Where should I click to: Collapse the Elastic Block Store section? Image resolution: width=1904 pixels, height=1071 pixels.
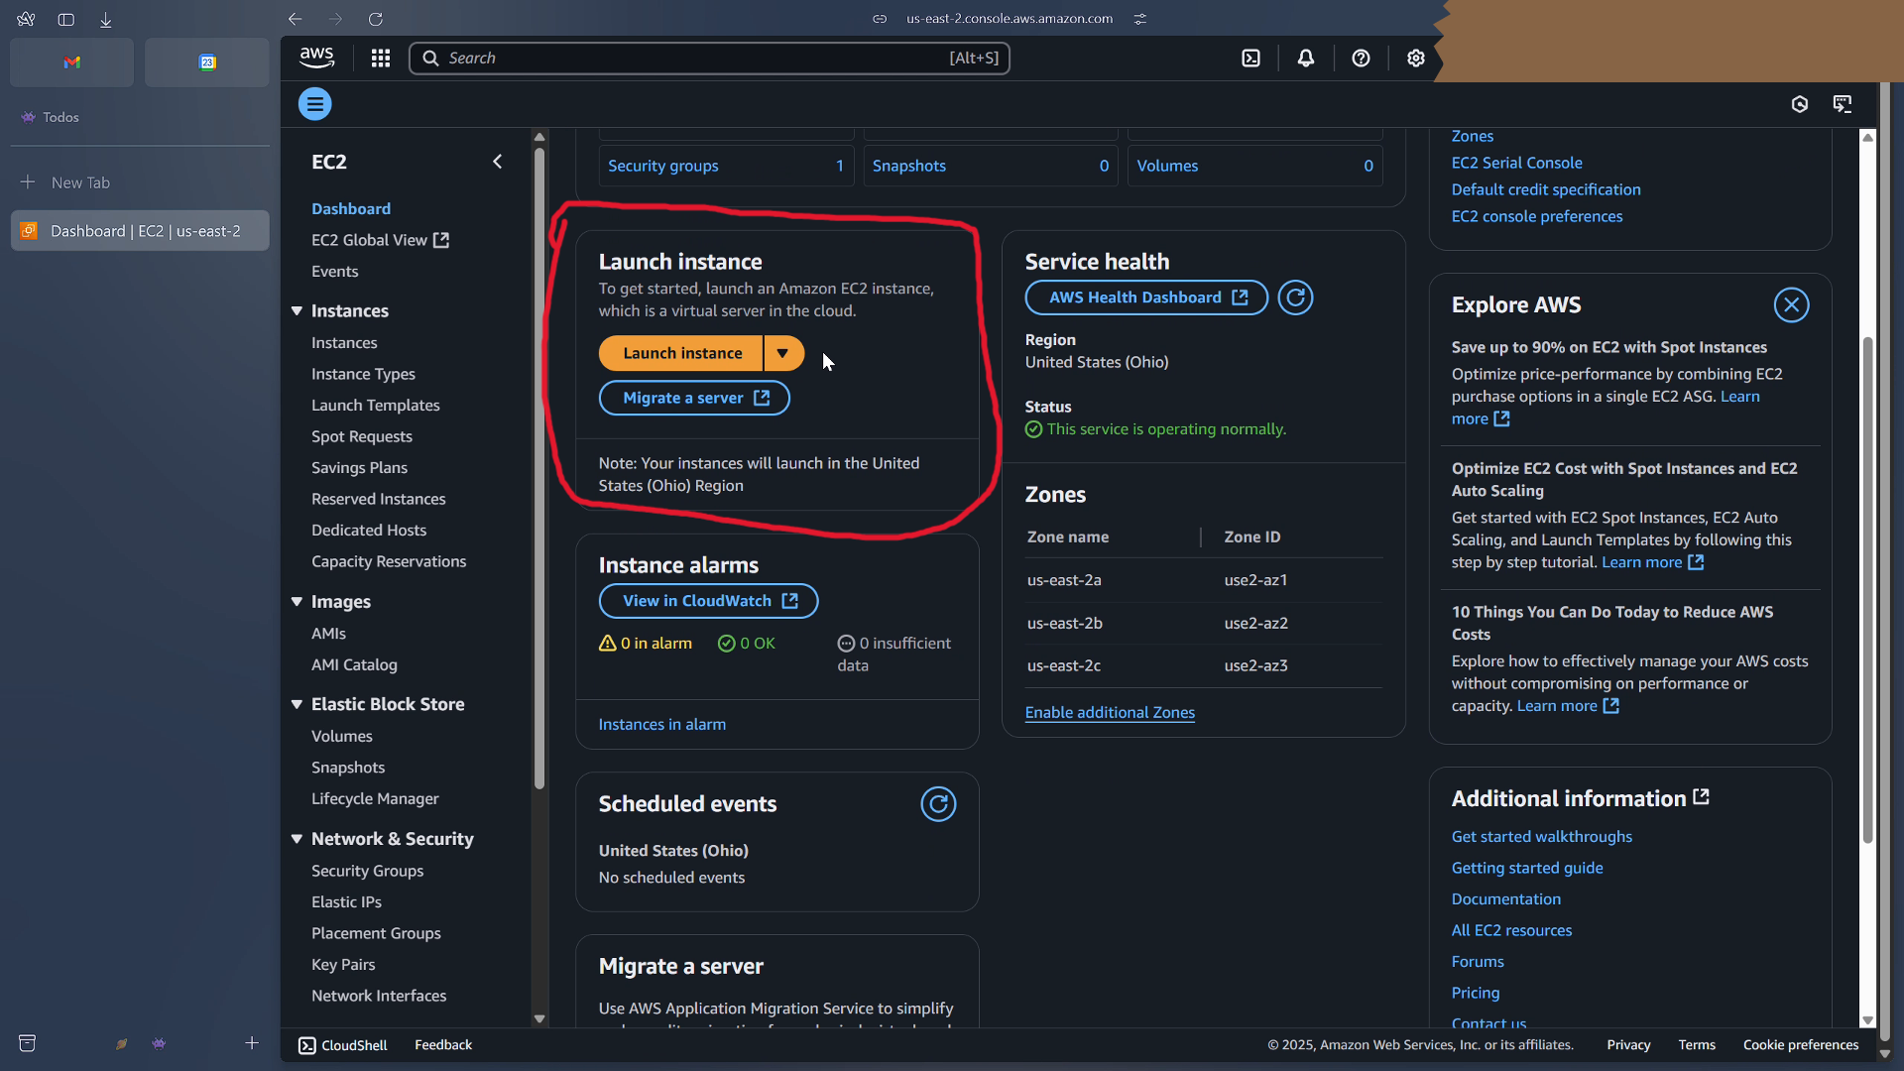pyautogui.click(x=297, y=704)
